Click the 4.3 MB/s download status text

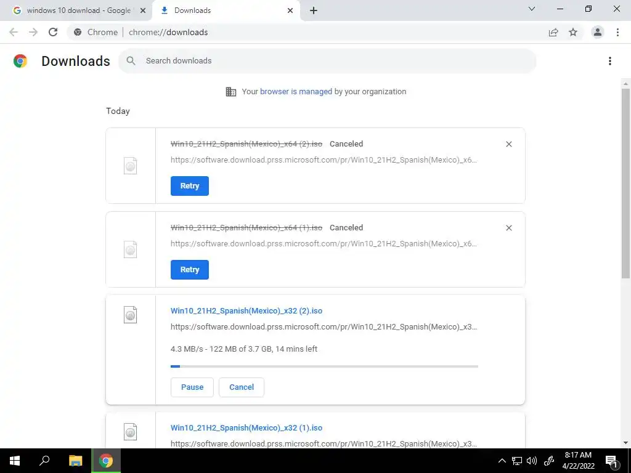(244, 349)
